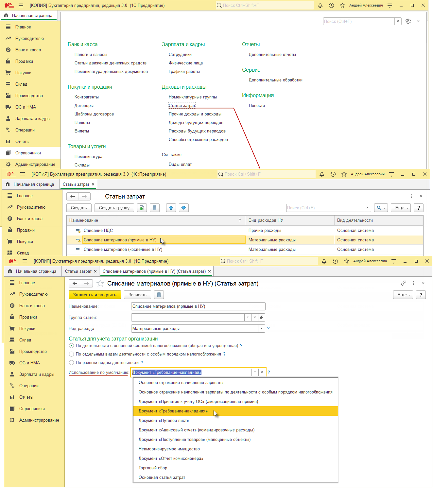
Task: Click hamburger menu icon in top window
Action: point(21,5)
